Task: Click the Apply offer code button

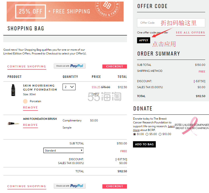Action: pos(144,40)
